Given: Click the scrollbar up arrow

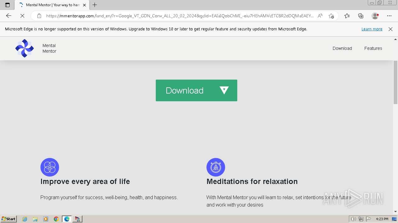Looking at the screenshot, I should [x=396, y=39].
